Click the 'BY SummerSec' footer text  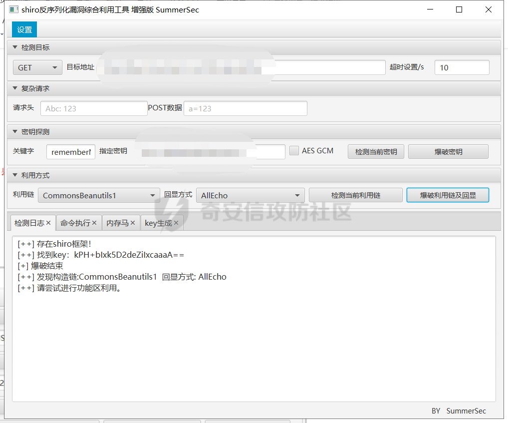pyautogui.click(x=459, y=411)
